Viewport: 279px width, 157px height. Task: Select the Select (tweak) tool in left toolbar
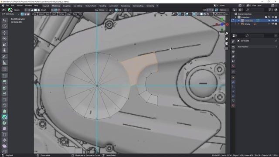[4, 20]
